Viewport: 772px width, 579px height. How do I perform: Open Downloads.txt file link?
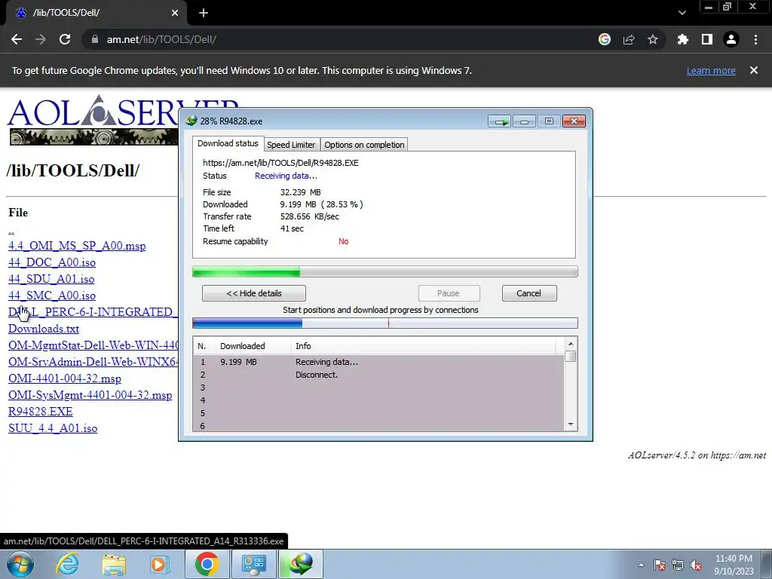pos(43,329)
